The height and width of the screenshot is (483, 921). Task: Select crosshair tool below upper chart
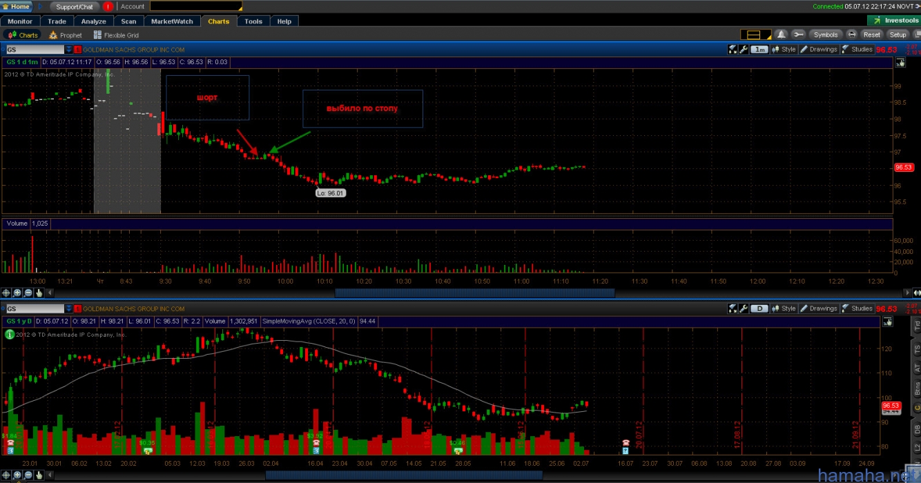pos(6,293)
